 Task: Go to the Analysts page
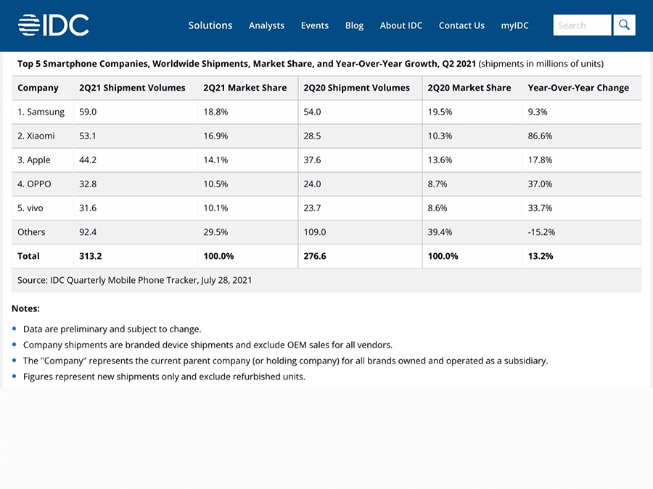tap(266, 25)
